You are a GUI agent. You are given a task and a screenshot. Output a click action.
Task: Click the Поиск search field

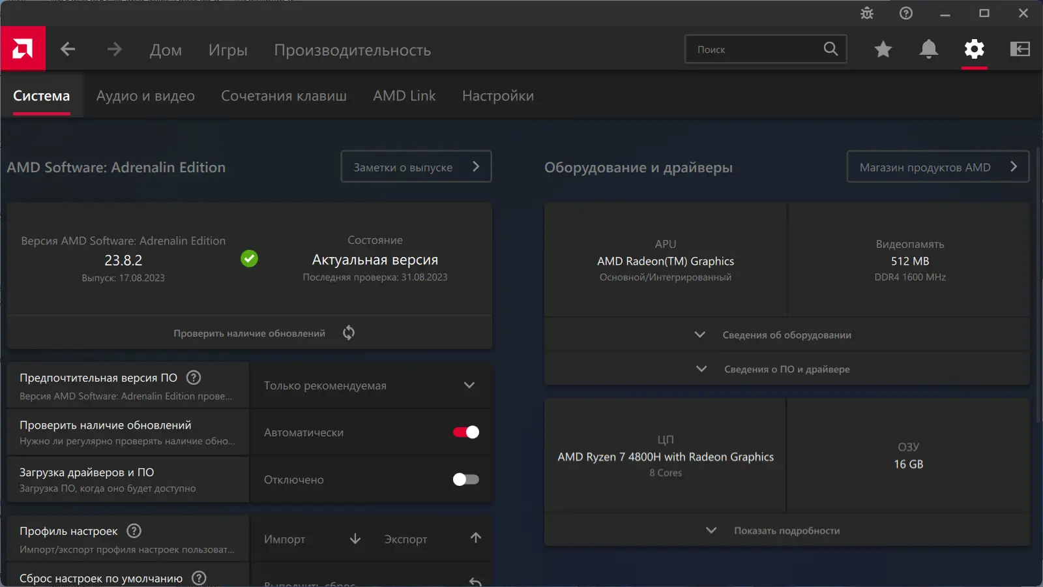[756, 50]
